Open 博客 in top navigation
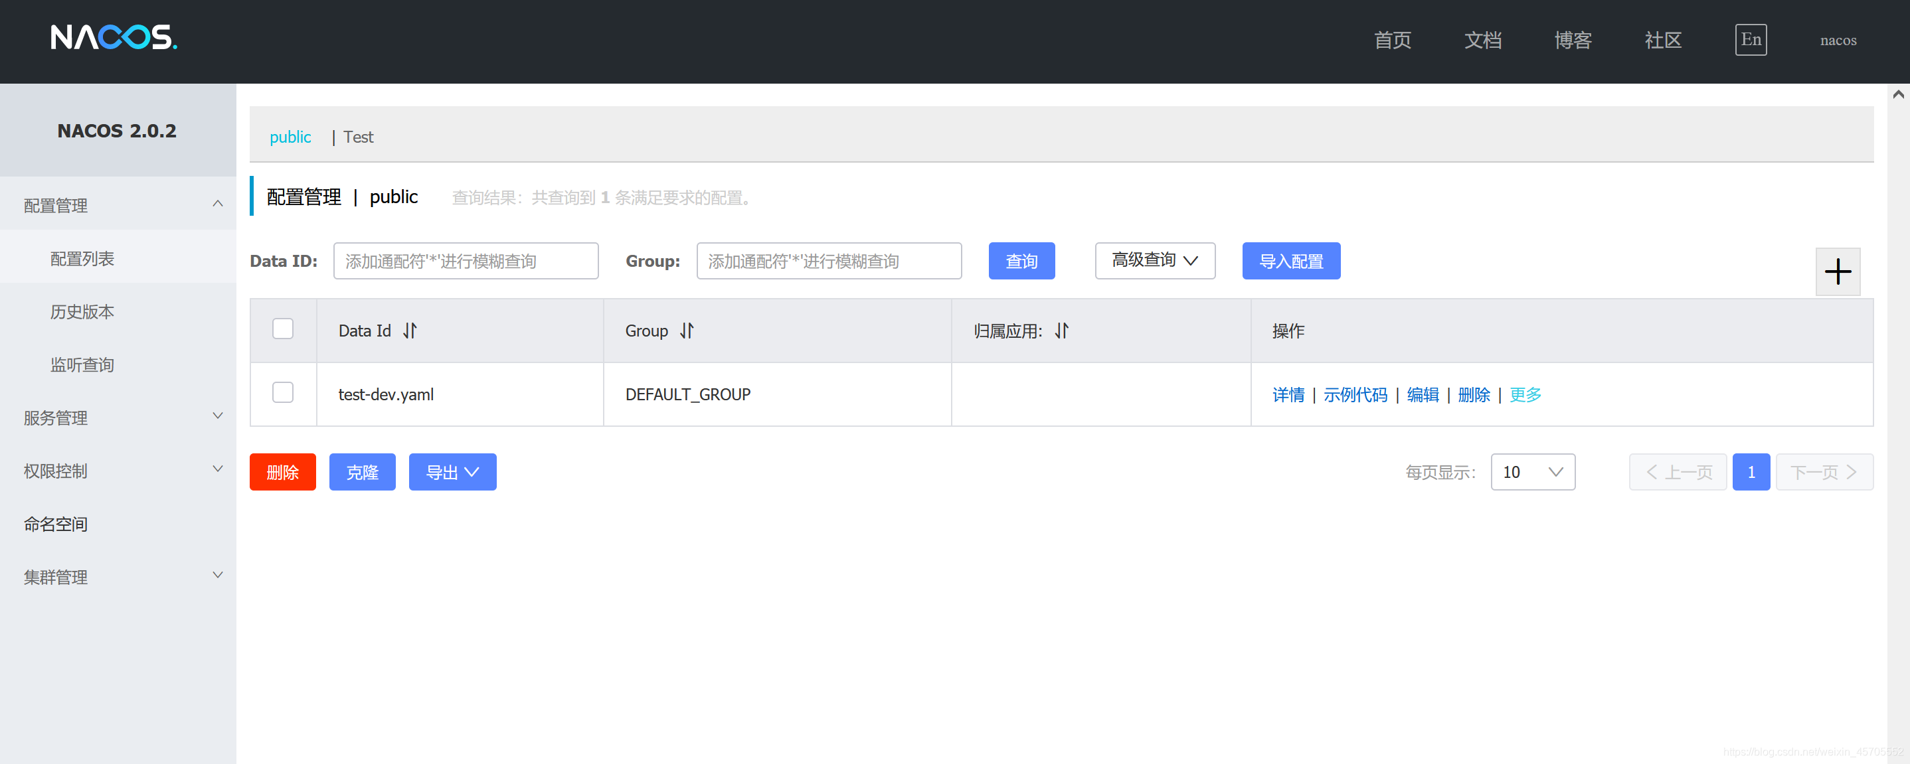Image resolution: width=1910 pixels, height=764 pixels. point(1573,40)
